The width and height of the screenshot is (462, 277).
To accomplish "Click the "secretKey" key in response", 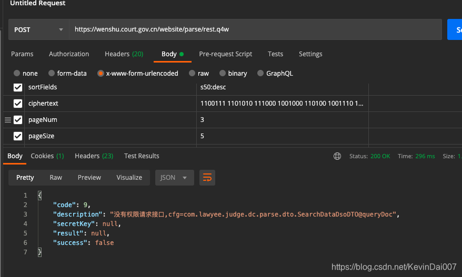I will [74, 224].
